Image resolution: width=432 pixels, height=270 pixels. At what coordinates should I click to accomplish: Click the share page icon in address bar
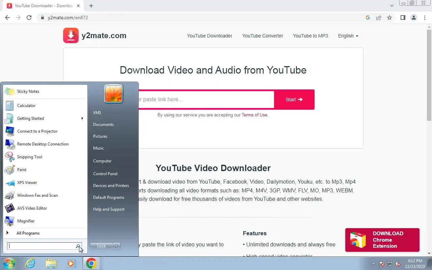(379, 18)
